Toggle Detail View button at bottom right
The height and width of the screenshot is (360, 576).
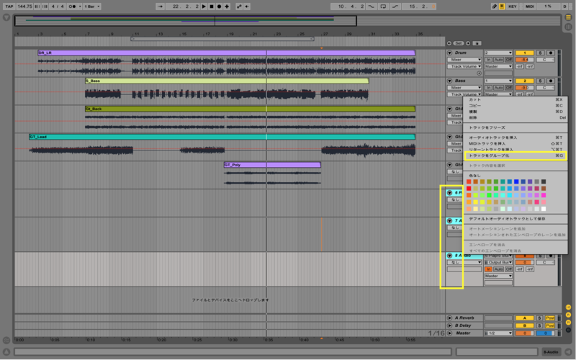pyautogui.click(x=569, y=351)
